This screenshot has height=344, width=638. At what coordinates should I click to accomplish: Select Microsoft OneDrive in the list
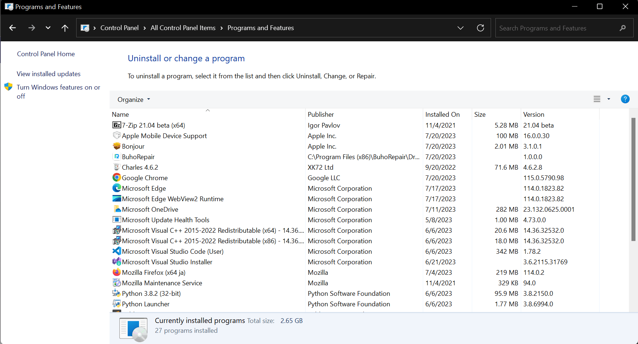tap(150, 210)
